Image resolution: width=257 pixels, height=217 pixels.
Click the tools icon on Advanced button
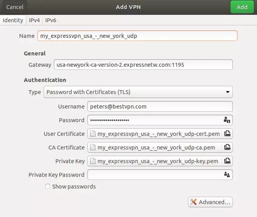[193, 202]
